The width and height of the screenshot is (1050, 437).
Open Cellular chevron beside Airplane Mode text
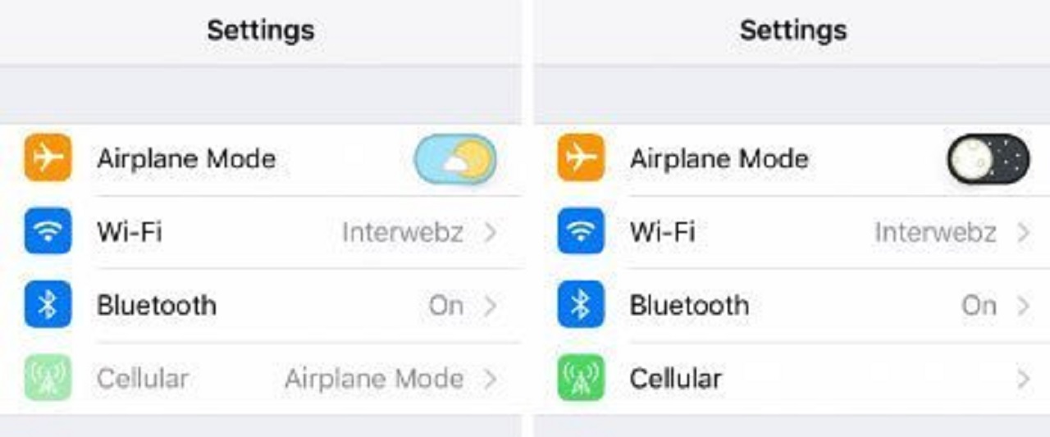pos(491,379)
